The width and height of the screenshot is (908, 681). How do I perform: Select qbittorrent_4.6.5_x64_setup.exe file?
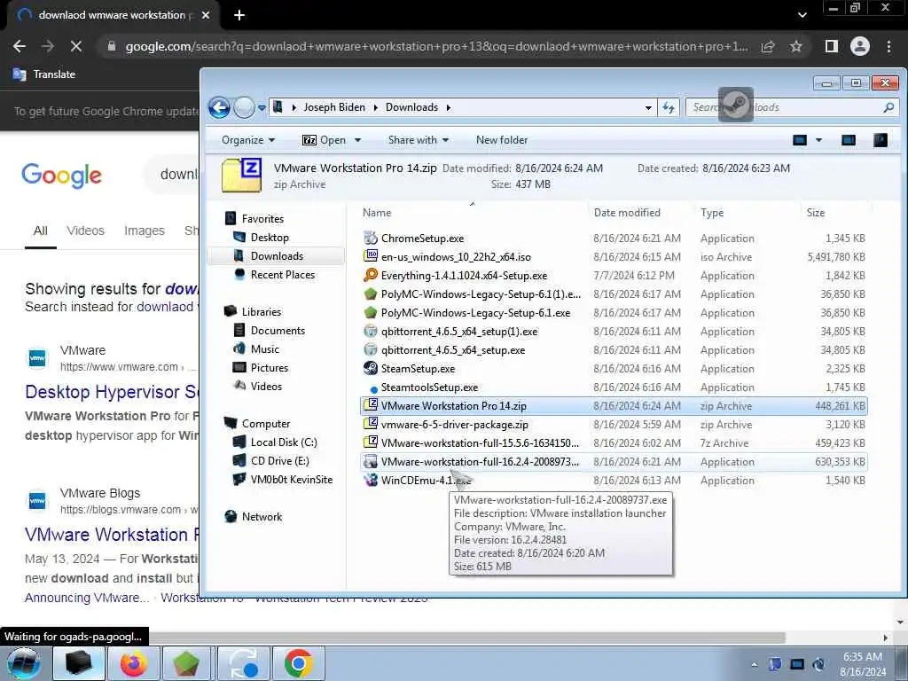coord(453,349)
